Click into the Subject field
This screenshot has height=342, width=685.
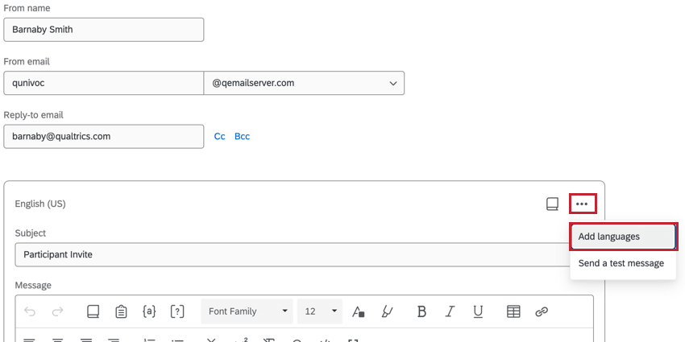(x=290, y=254)
